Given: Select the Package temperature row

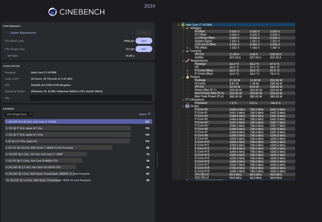Looking at the screenshot, I should pos(244,64).
